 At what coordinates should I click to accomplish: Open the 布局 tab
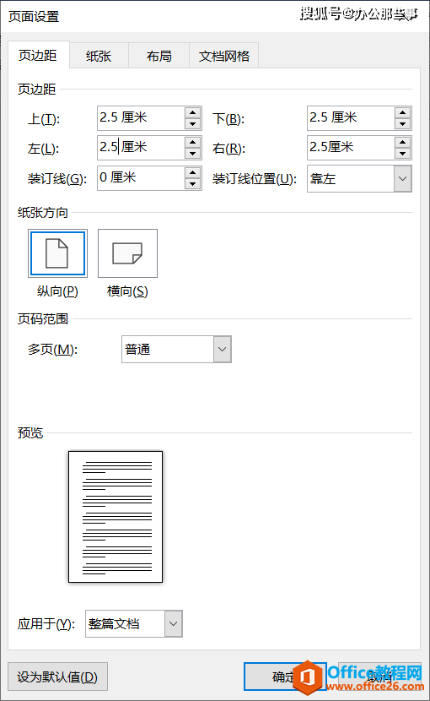point(159,56)
